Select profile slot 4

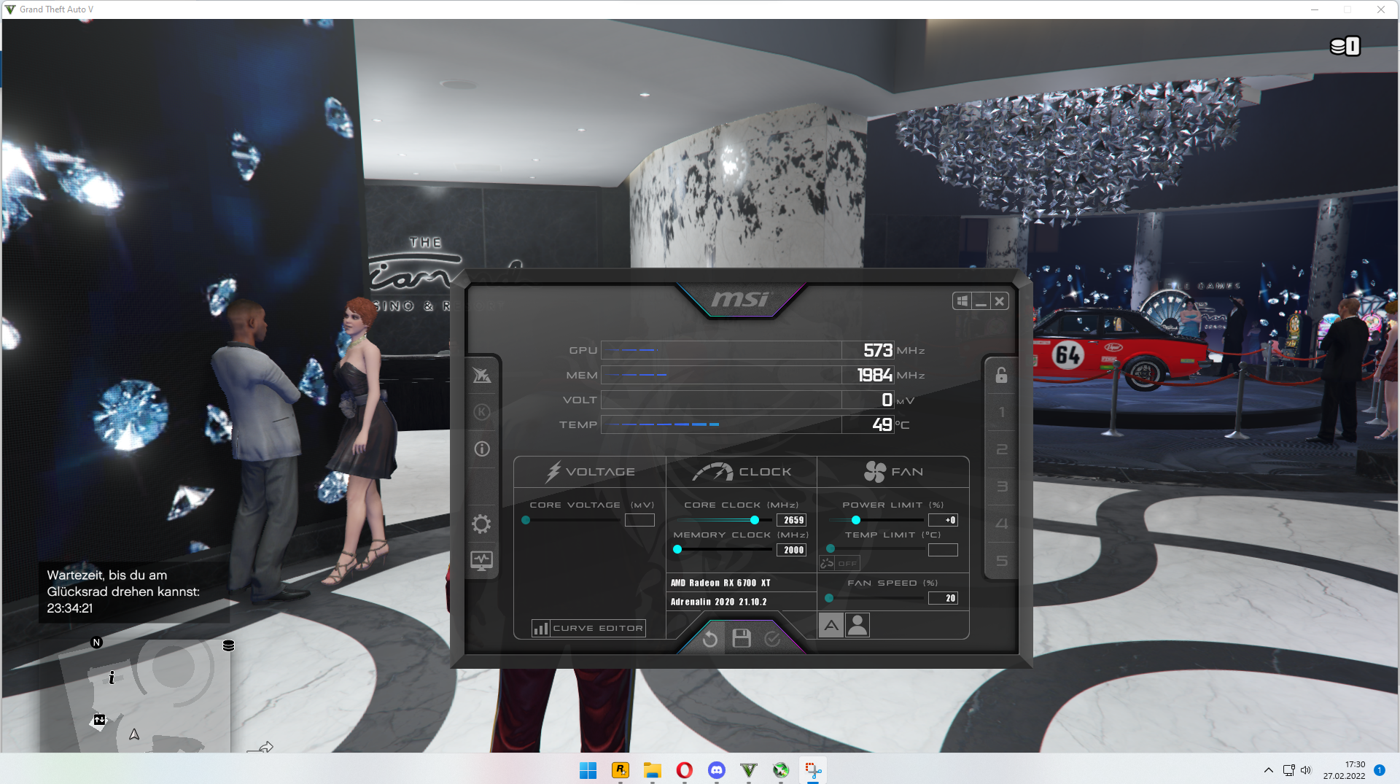[1002, 524]
